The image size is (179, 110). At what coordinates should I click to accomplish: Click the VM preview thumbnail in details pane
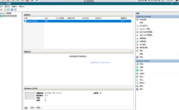click(x=30, y=96)
